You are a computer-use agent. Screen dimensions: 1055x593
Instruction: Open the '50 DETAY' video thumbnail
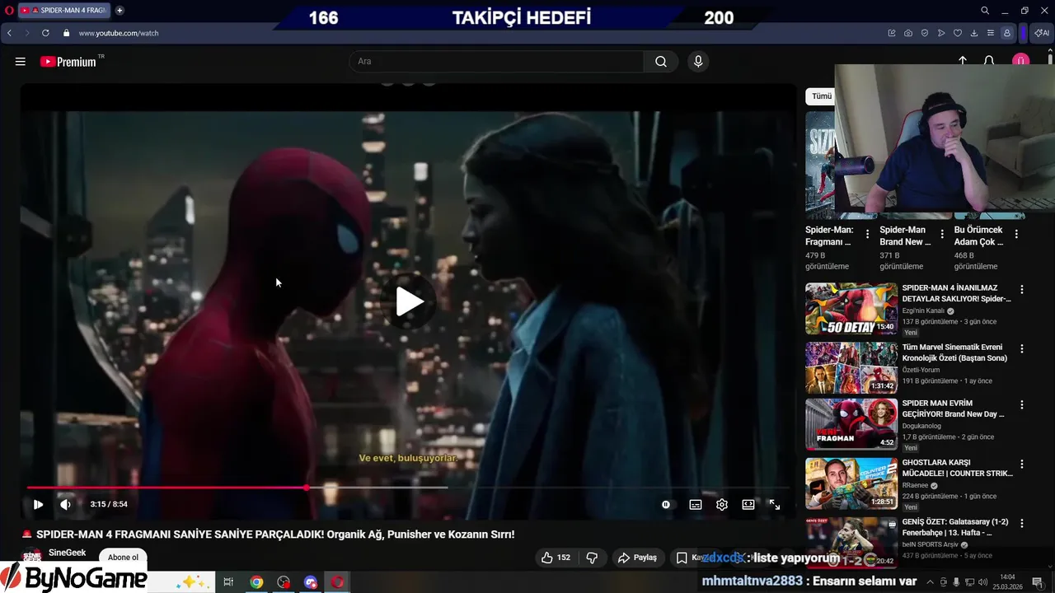tap(851, 309)
